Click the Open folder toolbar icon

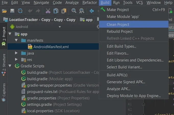pyautogui.click(x=4, y=11)
